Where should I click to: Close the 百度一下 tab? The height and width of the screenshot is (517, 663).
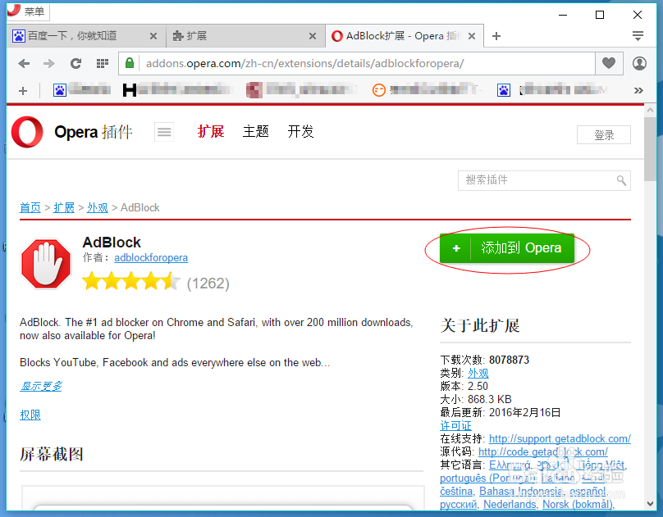coord(153,36)
